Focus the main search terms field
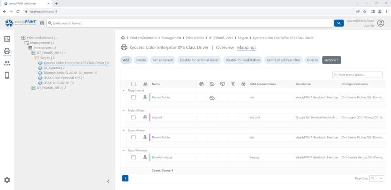Viewport: 391px width, 190px height. (x=190, y=23)
